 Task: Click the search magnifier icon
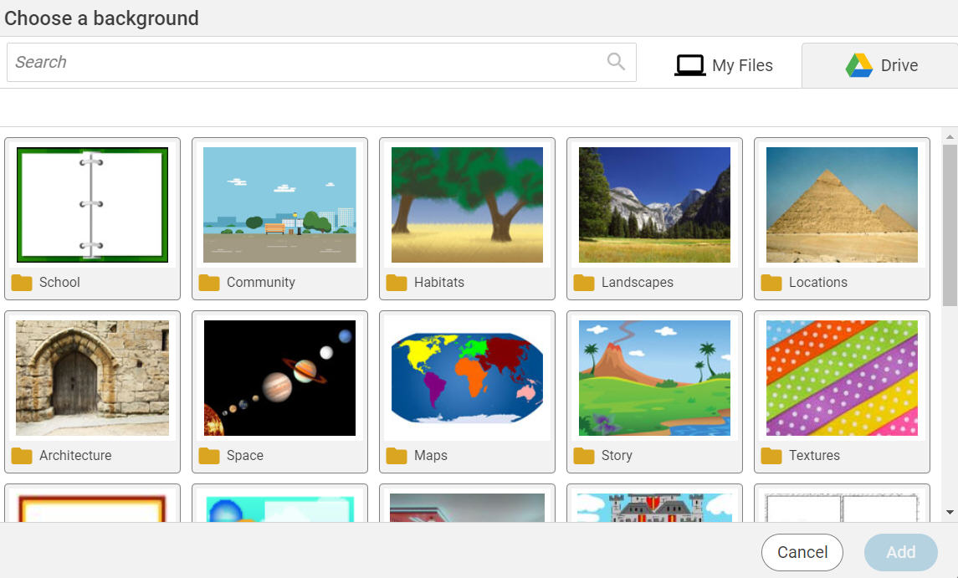(x=615, y=62)
